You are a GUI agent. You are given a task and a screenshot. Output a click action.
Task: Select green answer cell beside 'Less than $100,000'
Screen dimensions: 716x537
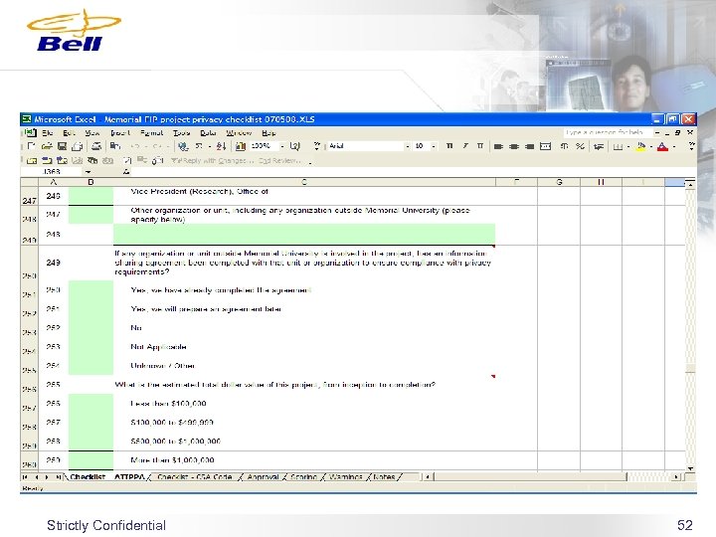(x=90, y=404)
